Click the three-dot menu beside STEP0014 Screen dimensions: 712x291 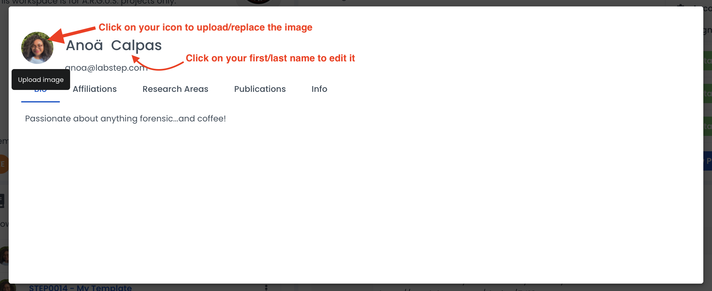[x=266, y=287]
